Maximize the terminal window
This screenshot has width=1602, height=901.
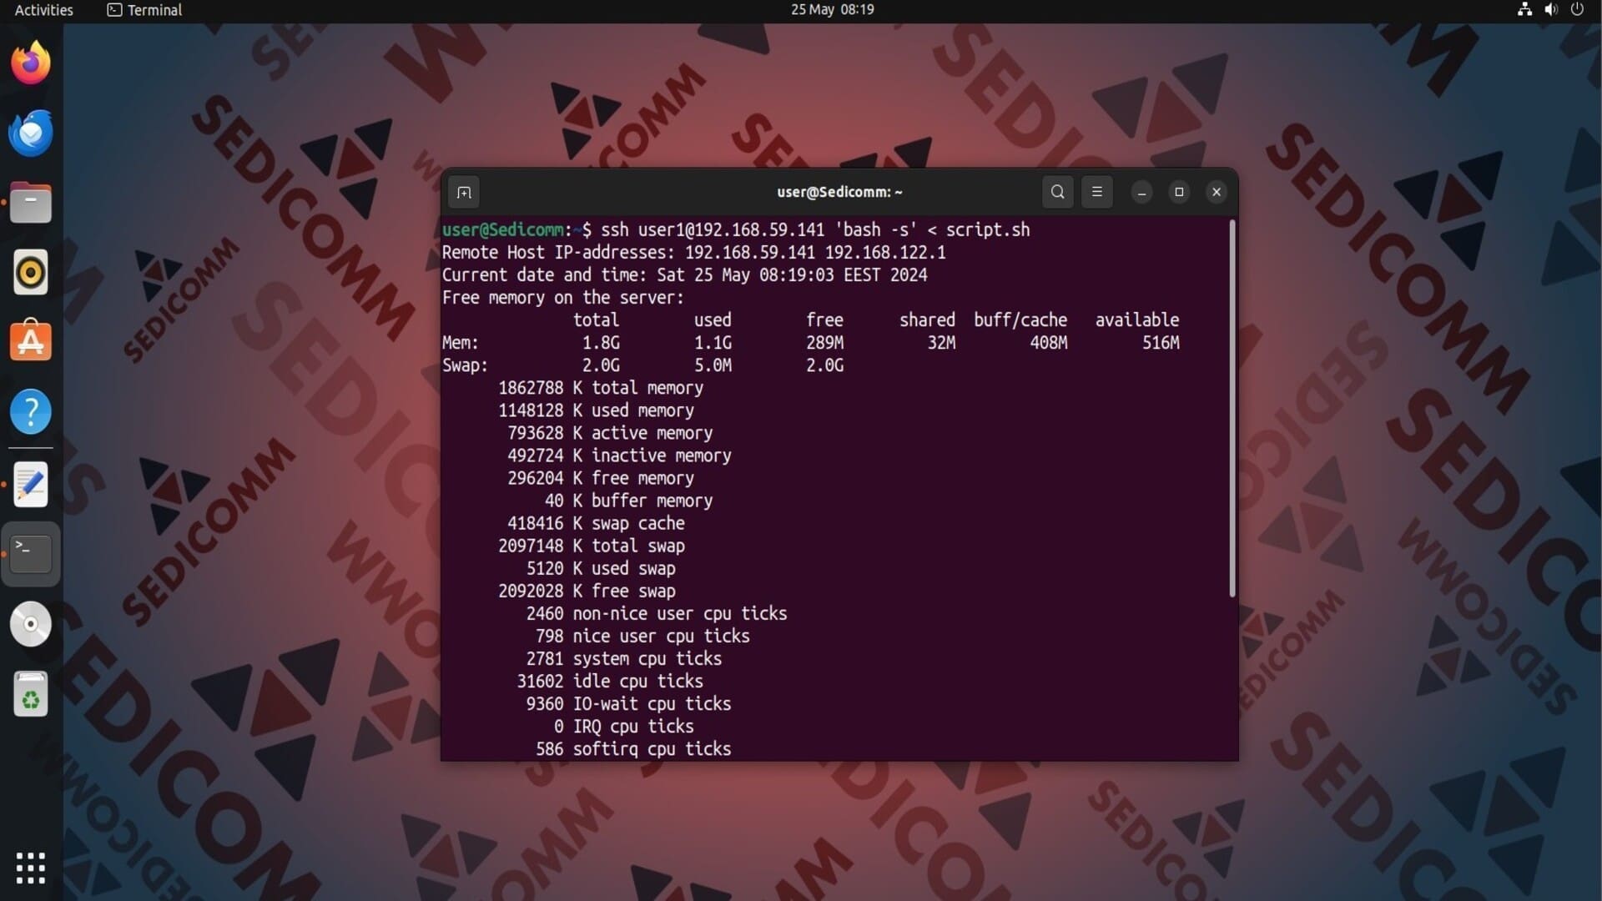(x=1179, y=192)
